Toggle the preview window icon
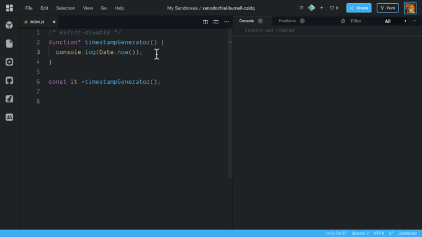This screenshot has width=422, height=237. 216,22
